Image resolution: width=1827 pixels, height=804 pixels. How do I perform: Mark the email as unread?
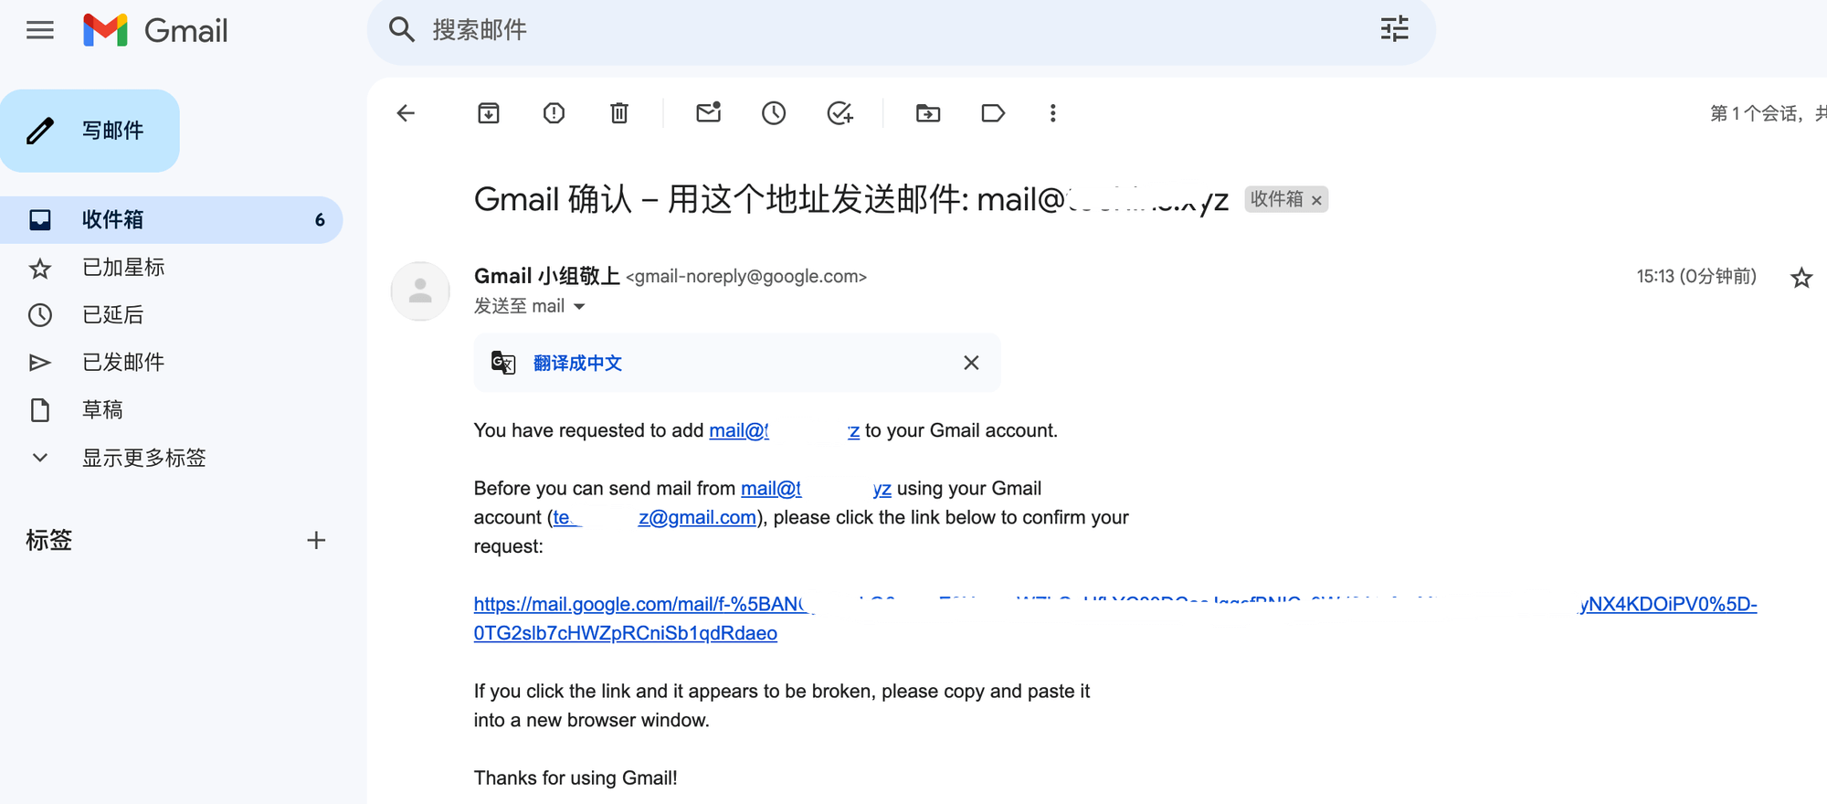(x=709, y=112)
